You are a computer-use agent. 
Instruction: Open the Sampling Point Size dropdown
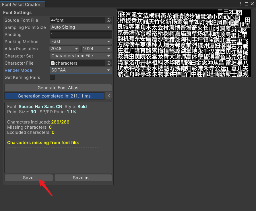click(81, 27)
